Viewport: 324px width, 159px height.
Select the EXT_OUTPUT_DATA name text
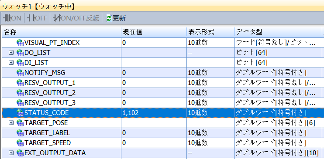[x=55, y=153]
